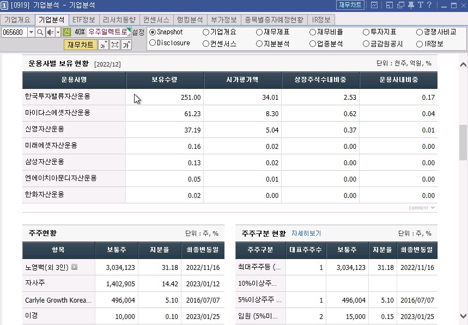Open help with the question mark icon
This screenshot has width=468, height=325.
[429, 5]
